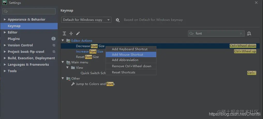Click the Main menu folder icon

pyautogui.click(x=68, y=62)
